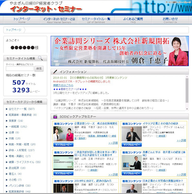Click the information panel scroll-up arrow
This screenshot has height=194, width=192.
click(187, 77)
